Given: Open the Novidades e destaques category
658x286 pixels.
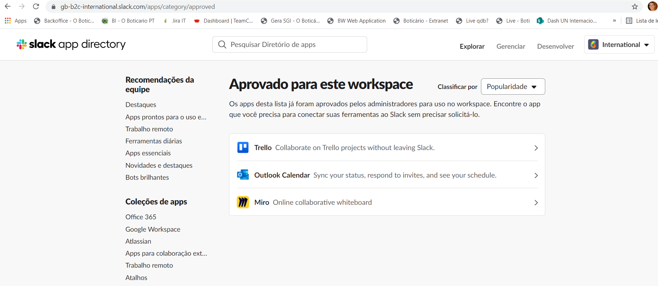Looking at the screenshot, I should click(159, 165).
